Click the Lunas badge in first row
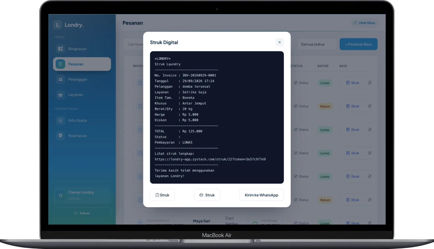This screenshot has width=434, height=249. tap(325, 83)
